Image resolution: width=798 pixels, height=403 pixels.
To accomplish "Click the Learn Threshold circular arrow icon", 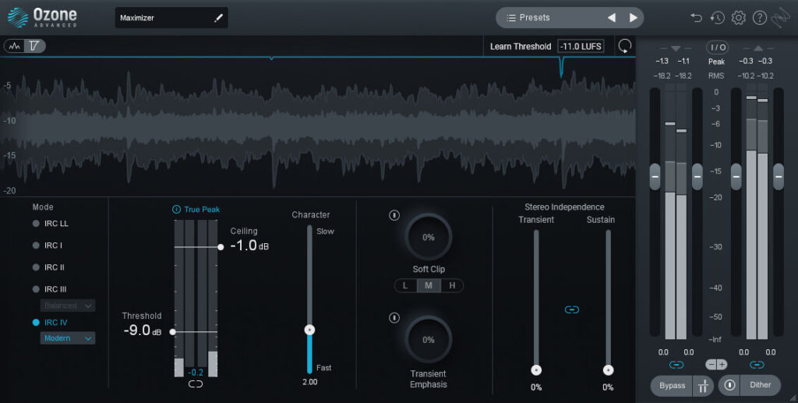I will click(624, 46).
